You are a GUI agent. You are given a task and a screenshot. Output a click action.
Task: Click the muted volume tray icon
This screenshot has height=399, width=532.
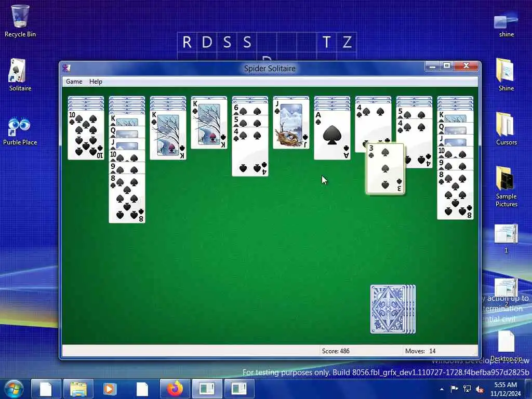tap(480, 389)
